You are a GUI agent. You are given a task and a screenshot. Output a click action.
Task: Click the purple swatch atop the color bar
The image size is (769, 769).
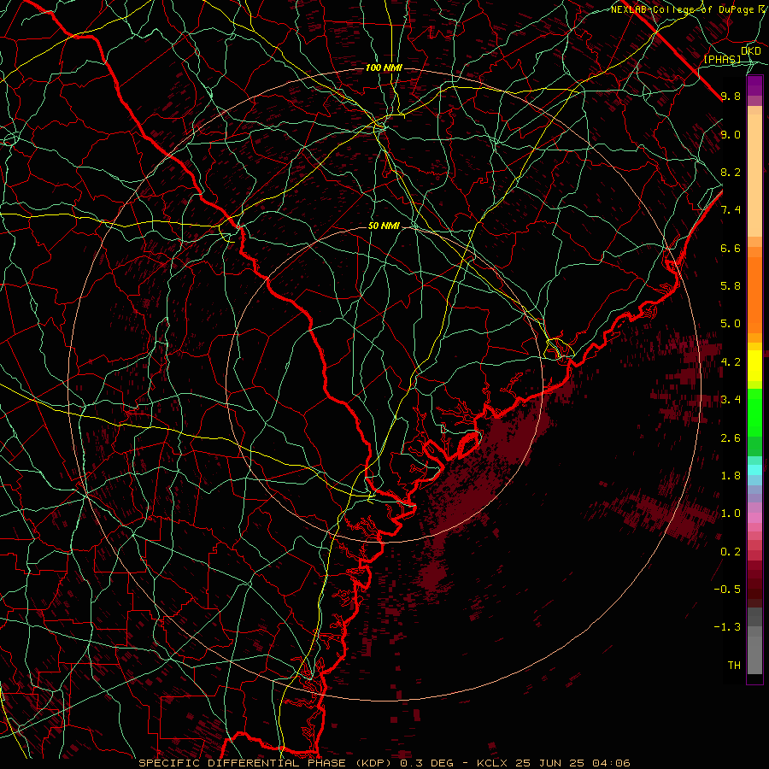click(754, 85)
